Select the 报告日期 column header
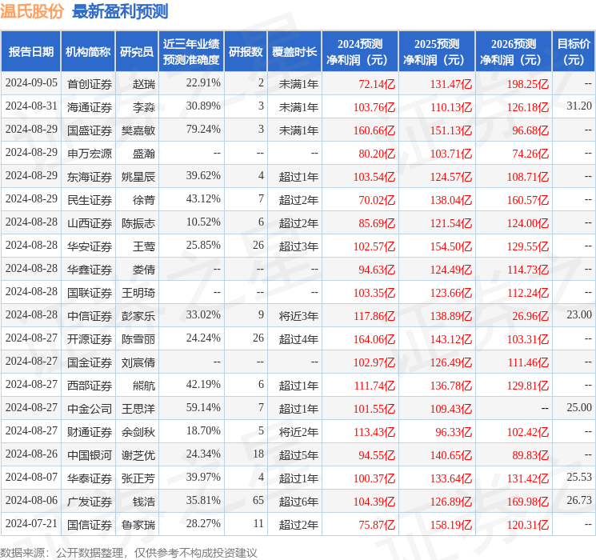Viewport: 596px width, 560px height. [x=30, y=52]
